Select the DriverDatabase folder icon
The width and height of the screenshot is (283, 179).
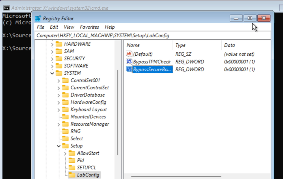pos(65,95)
